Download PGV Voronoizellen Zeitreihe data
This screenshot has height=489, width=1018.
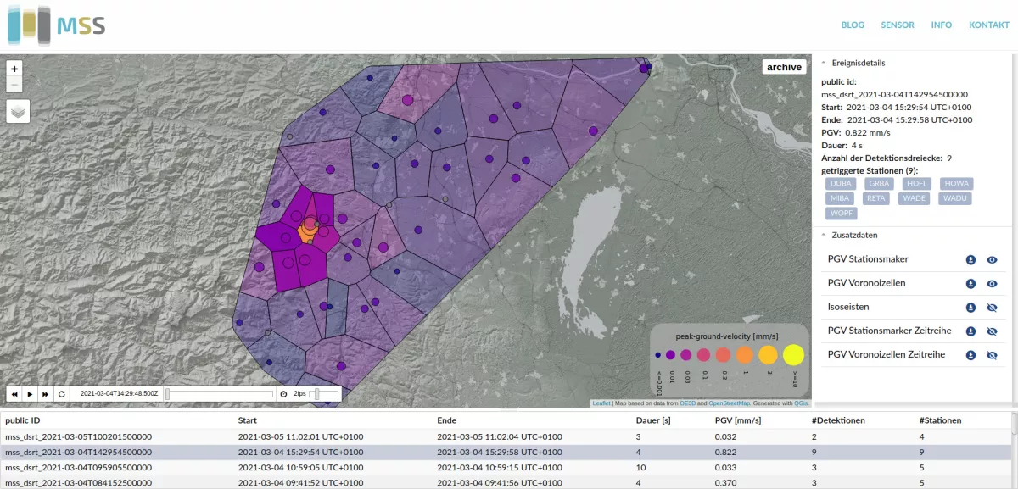[x=970, y=355]
